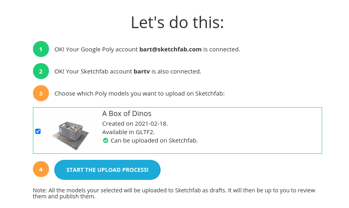Click the bartv Sketchfab username
This screenshot has width=349, height=208.
coord(141,71)
